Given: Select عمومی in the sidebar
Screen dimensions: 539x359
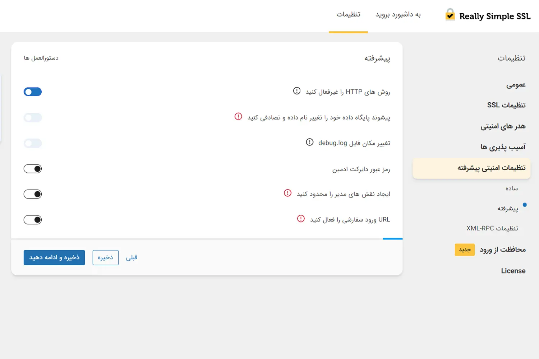Looking at the screenshot, I should [x=516, y=85].
